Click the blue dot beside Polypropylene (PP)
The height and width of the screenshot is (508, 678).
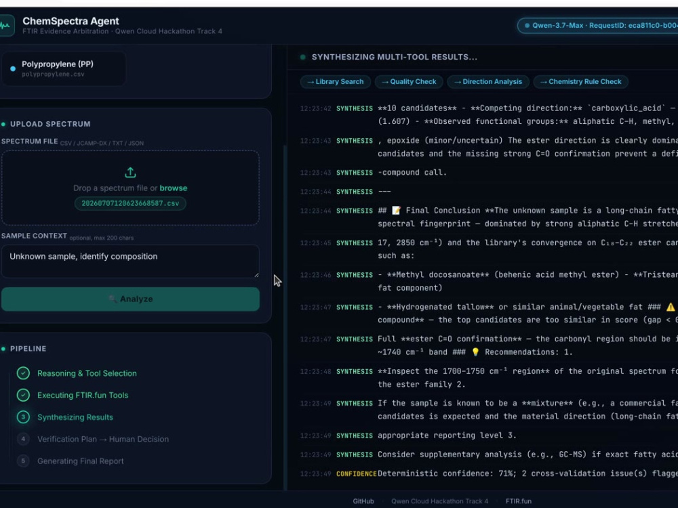[x=13, y=68]
